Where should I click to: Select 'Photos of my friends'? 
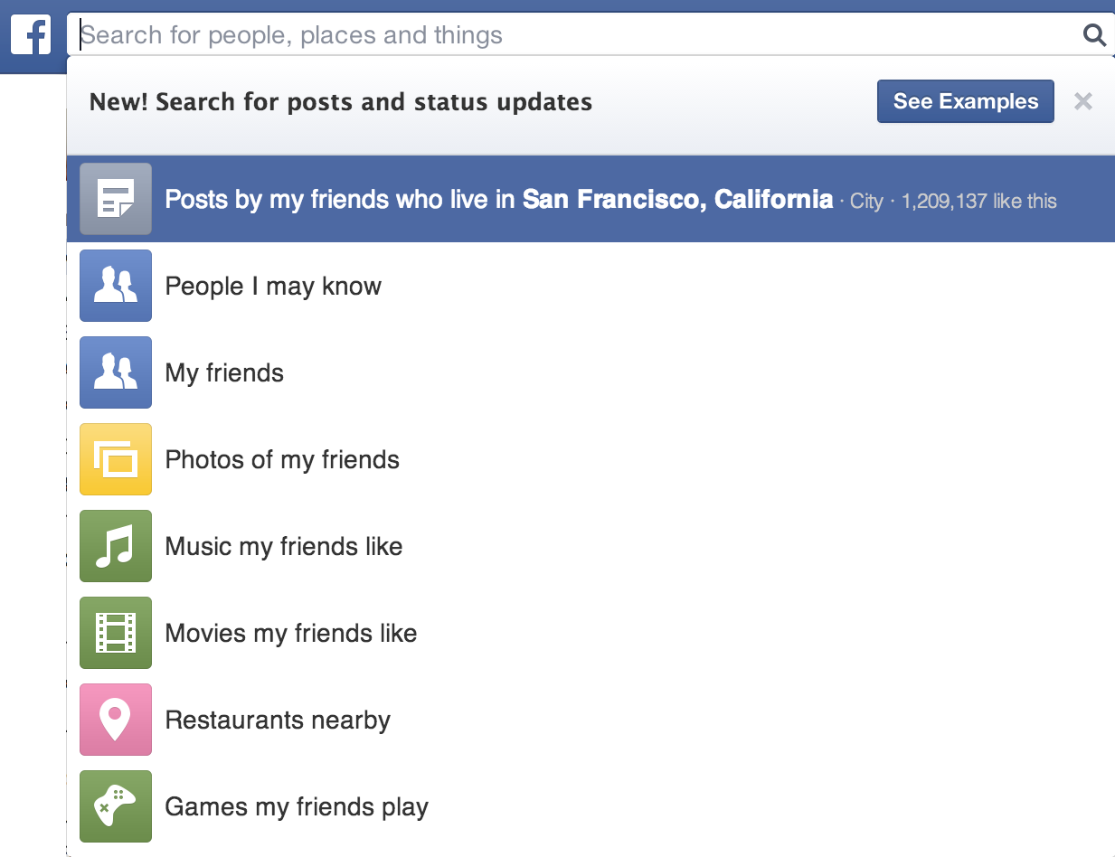pos(281,459)
